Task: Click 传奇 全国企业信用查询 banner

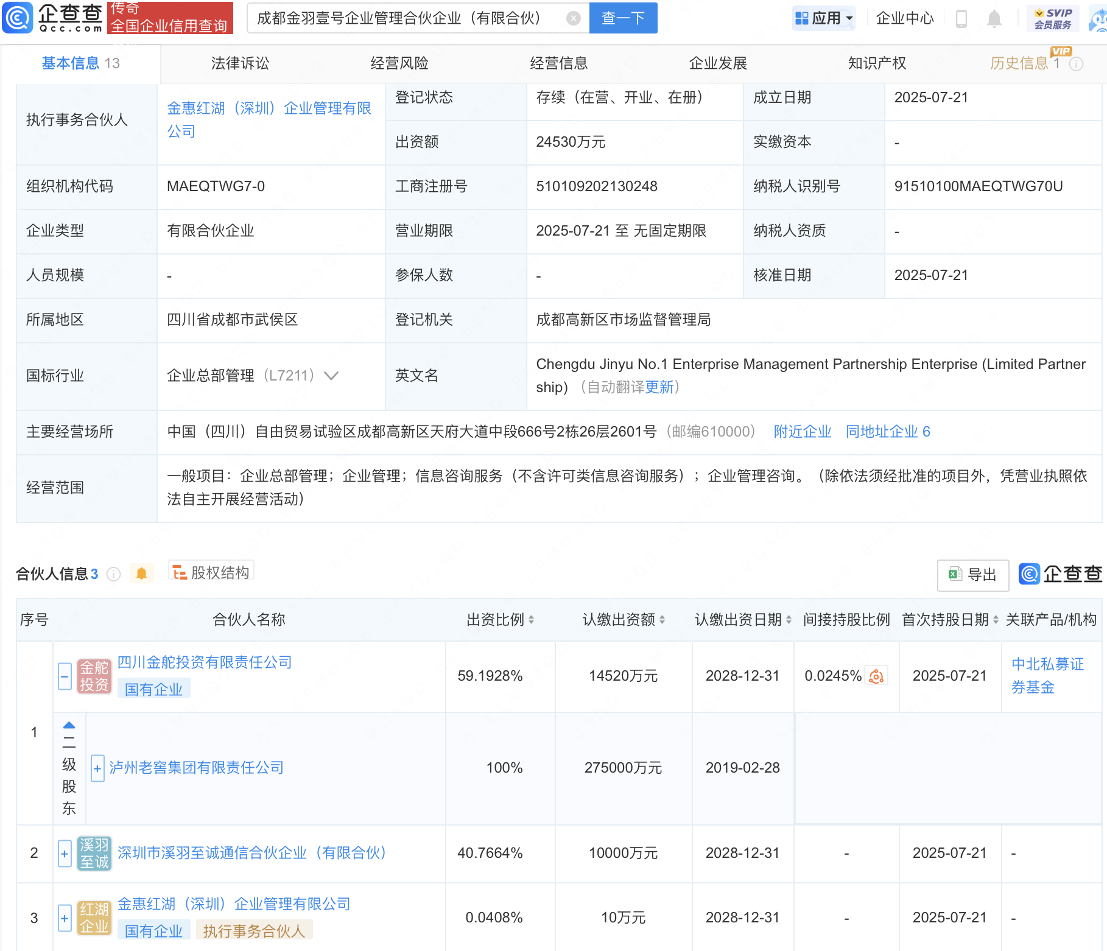Action: 170,18
